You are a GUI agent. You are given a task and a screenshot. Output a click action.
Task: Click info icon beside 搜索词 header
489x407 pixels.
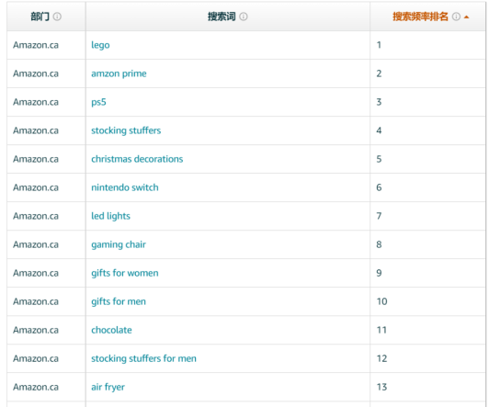pyautogui.click(x=244, y=17)
